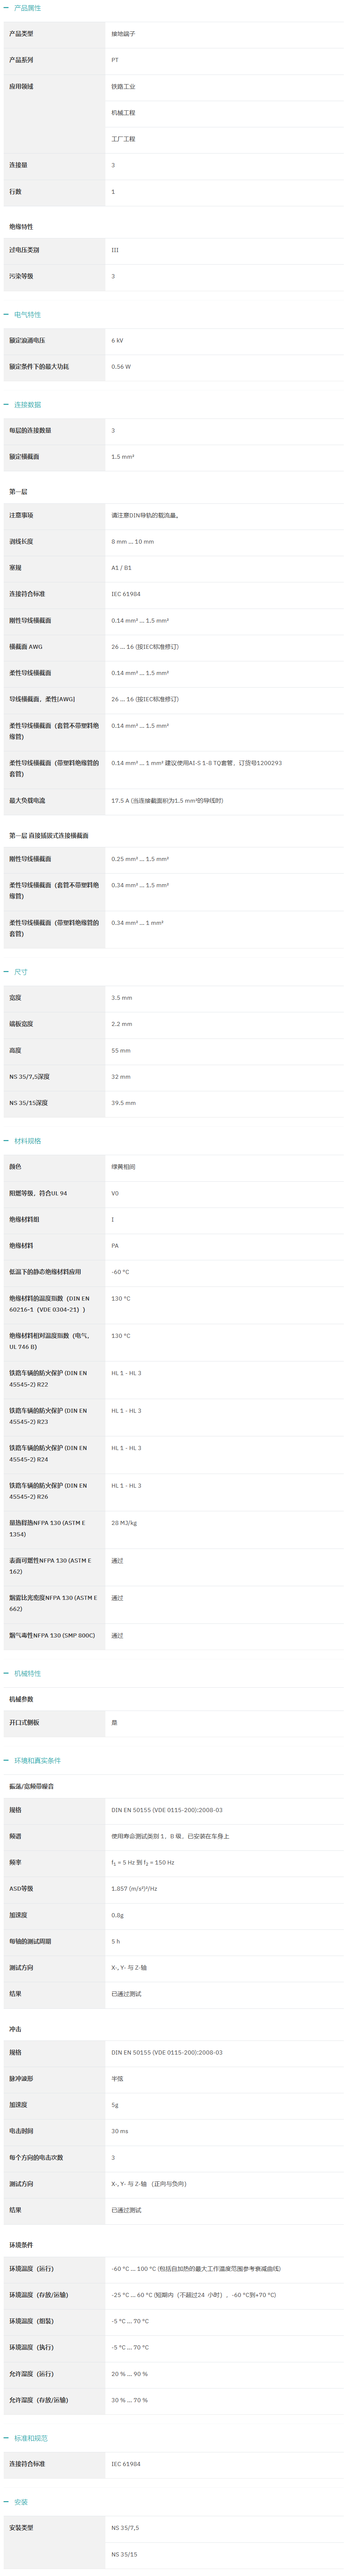Click the 每个方向的电击次数 row label
This screenshot has width=346, height=2576.
(x=36, y=2158)
